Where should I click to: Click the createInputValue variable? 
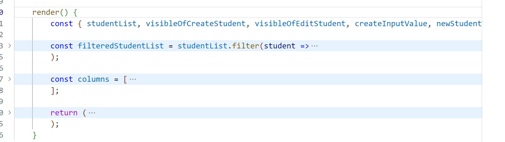391,24
